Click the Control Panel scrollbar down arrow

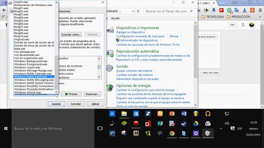coord(196,105)
